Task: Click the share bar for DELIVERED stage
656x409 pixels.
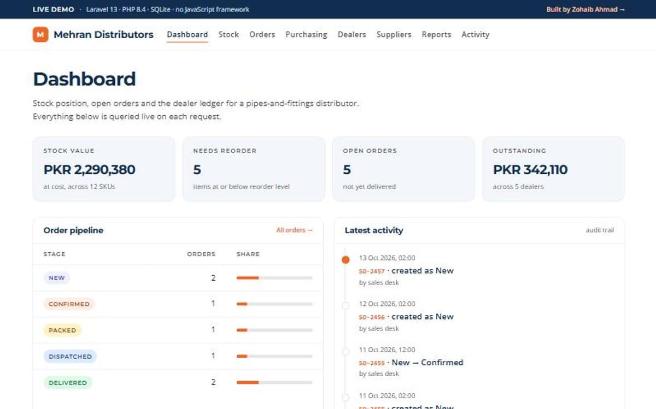Action: pos(274,383)
